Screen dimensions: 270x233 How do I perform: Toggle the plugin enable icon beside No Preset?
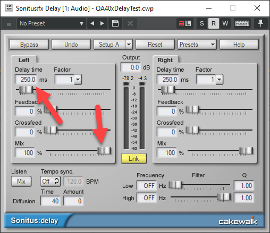(x=9, y=23)
